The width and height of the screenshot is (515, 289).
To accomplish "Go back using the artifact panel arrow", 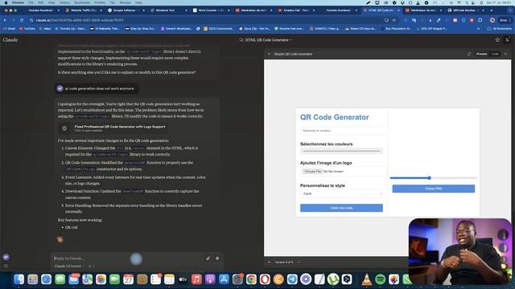I will point(269,54).
